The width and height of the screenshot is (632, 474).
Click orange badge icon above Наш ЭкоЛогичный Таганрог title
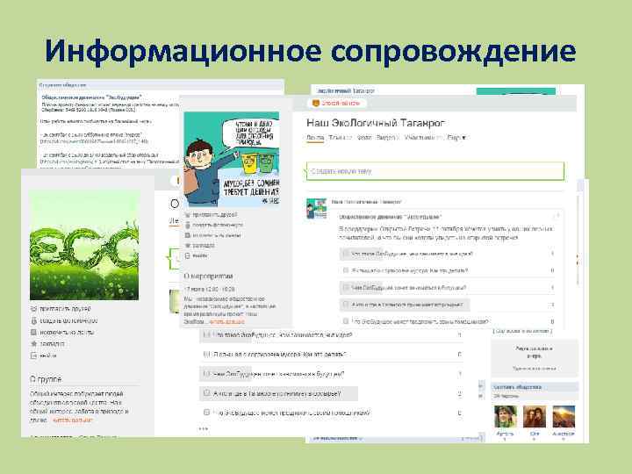pos(316,104)
